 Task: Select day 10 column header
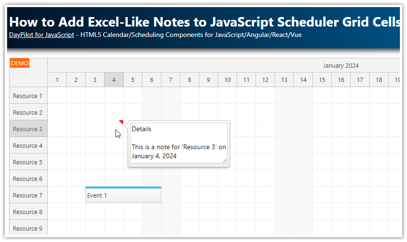pyautogui.click(x=227, y=80)
